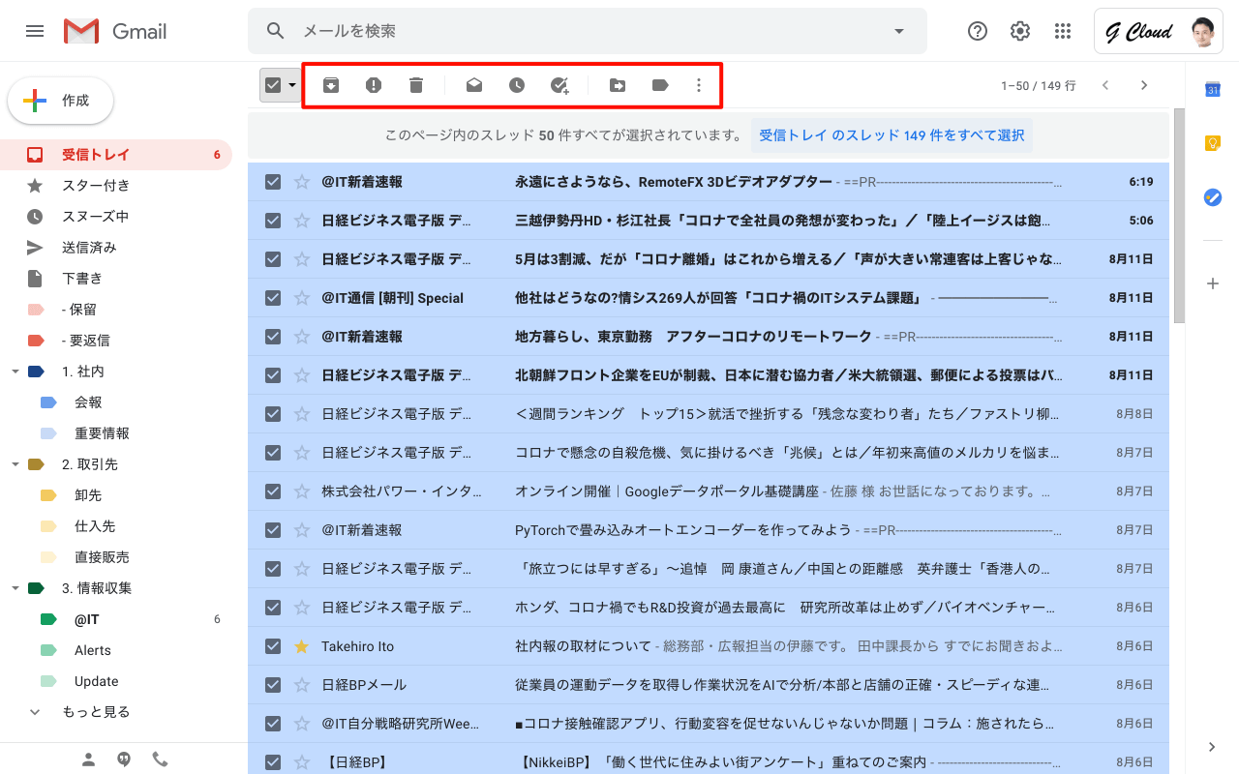
Task: Open スター付き starred folder
Action: click(116, 186)
